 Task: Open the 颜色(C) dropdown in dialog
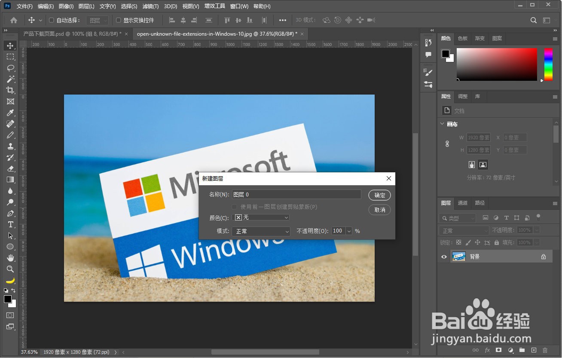coord(261,217)
